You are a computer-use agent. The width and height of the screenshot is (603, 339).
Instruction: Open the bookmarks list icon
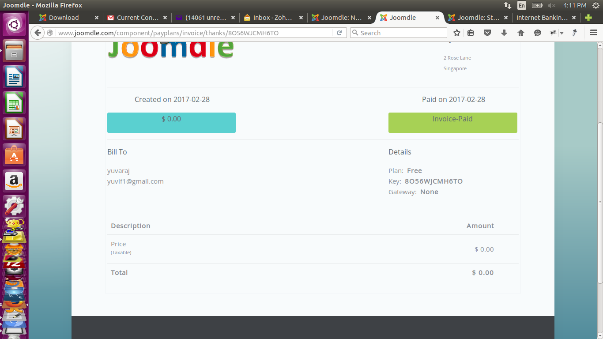coord(471,33)
